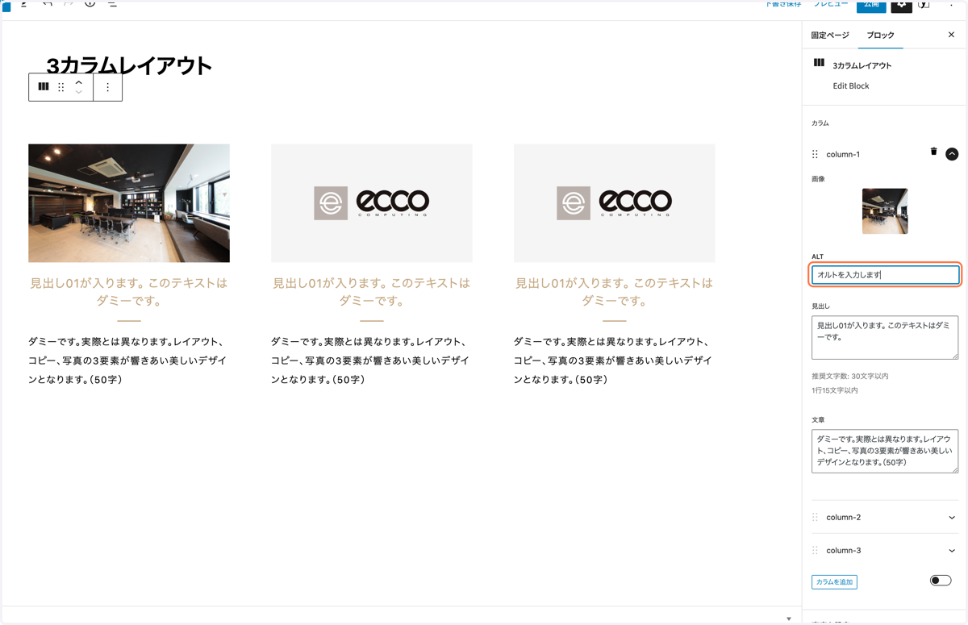Image resolution: width=968 pixels, height=625 pixels.
Task: Toggle the settings gear in the top bar
Action: pyautogui.click(x=901, y=5)
